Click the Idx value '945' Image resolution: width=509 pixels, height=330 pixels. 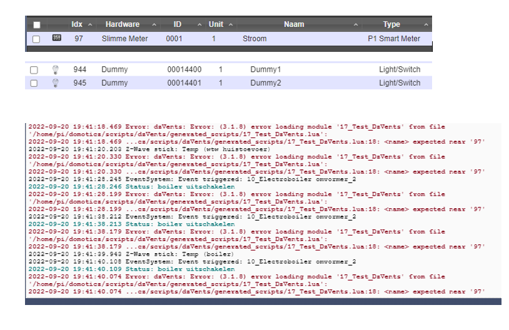(x=80, y=83)
